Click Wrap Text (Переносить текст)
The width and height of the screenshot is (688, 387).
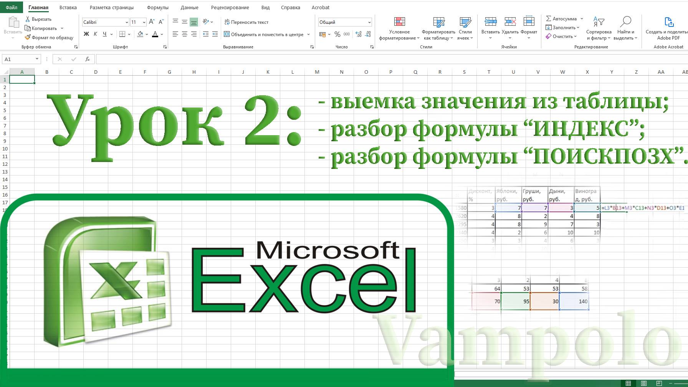246,22
